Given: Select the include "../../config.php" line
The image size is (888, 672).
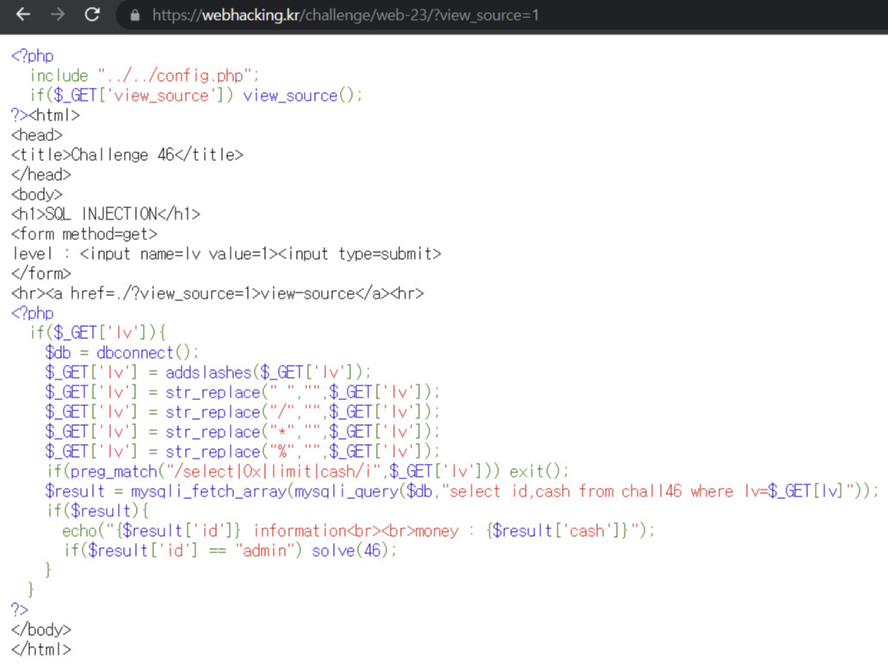Looking at the screenshot, I should (x=145, y=76).
